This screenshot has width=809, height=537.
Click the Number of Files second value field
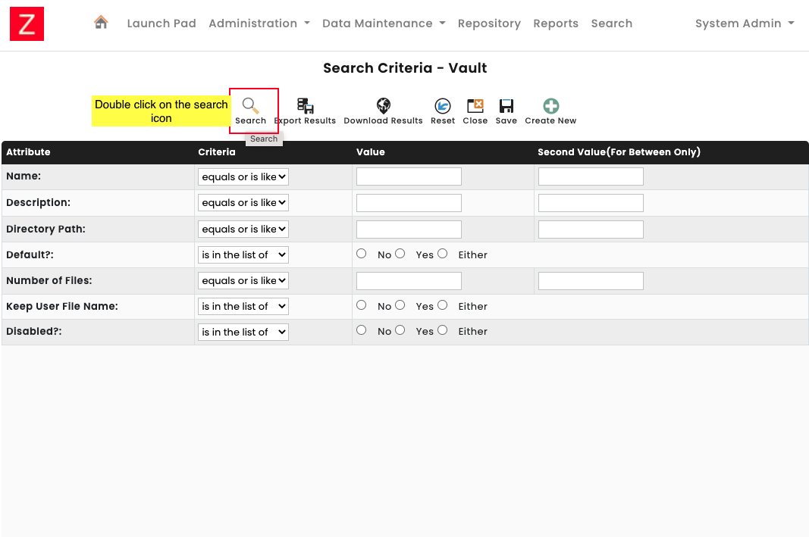[x=591, y=281]
